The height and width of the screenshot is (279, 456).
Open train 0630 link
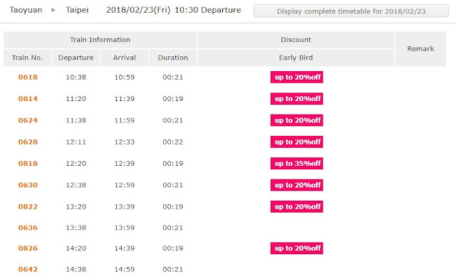pyautogui.click(x=28, y=185)
